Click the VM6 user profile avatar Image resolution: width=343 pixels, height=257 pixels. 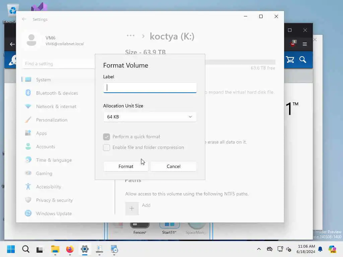[x=31, y=40]
